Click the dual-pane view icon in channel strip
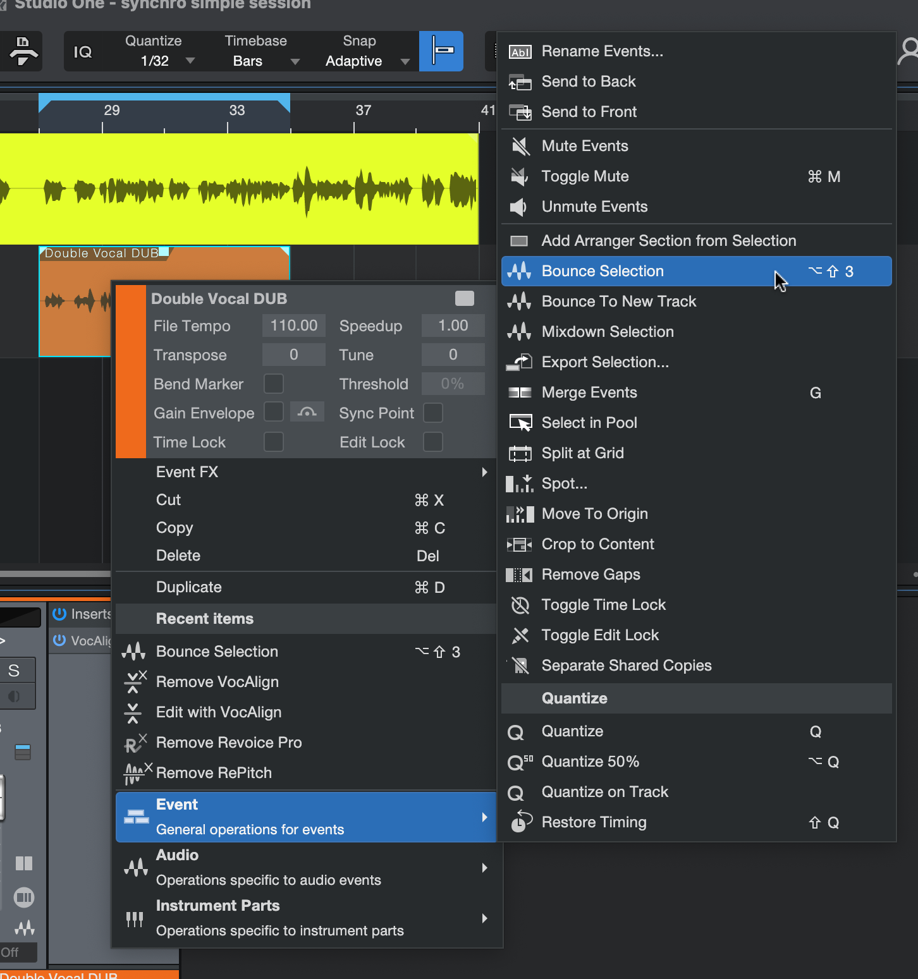 click(x=24, y=863)
